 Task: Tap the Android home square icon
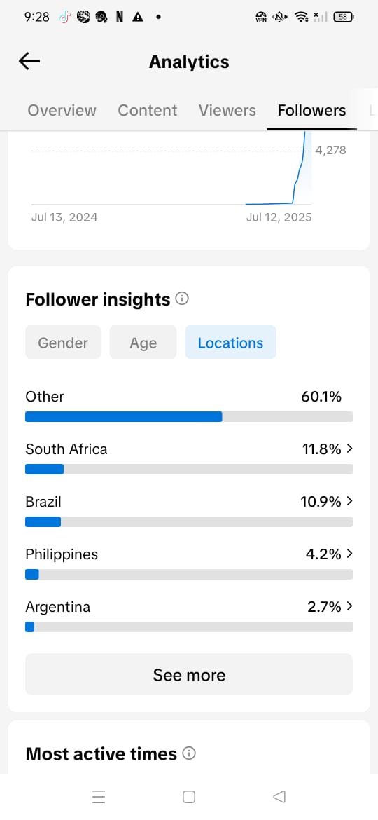[x=189, y=796]
